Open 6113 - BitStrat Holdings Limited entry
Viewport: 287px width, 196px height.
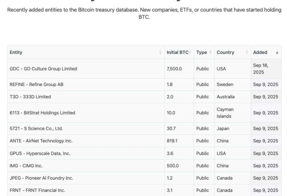(x=42, y=113)
